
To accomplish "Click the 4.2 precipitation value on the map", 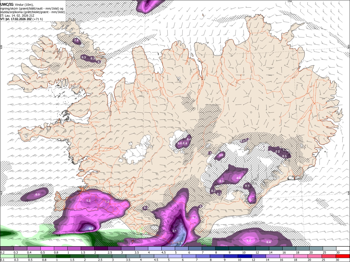I will pos(91,228).
